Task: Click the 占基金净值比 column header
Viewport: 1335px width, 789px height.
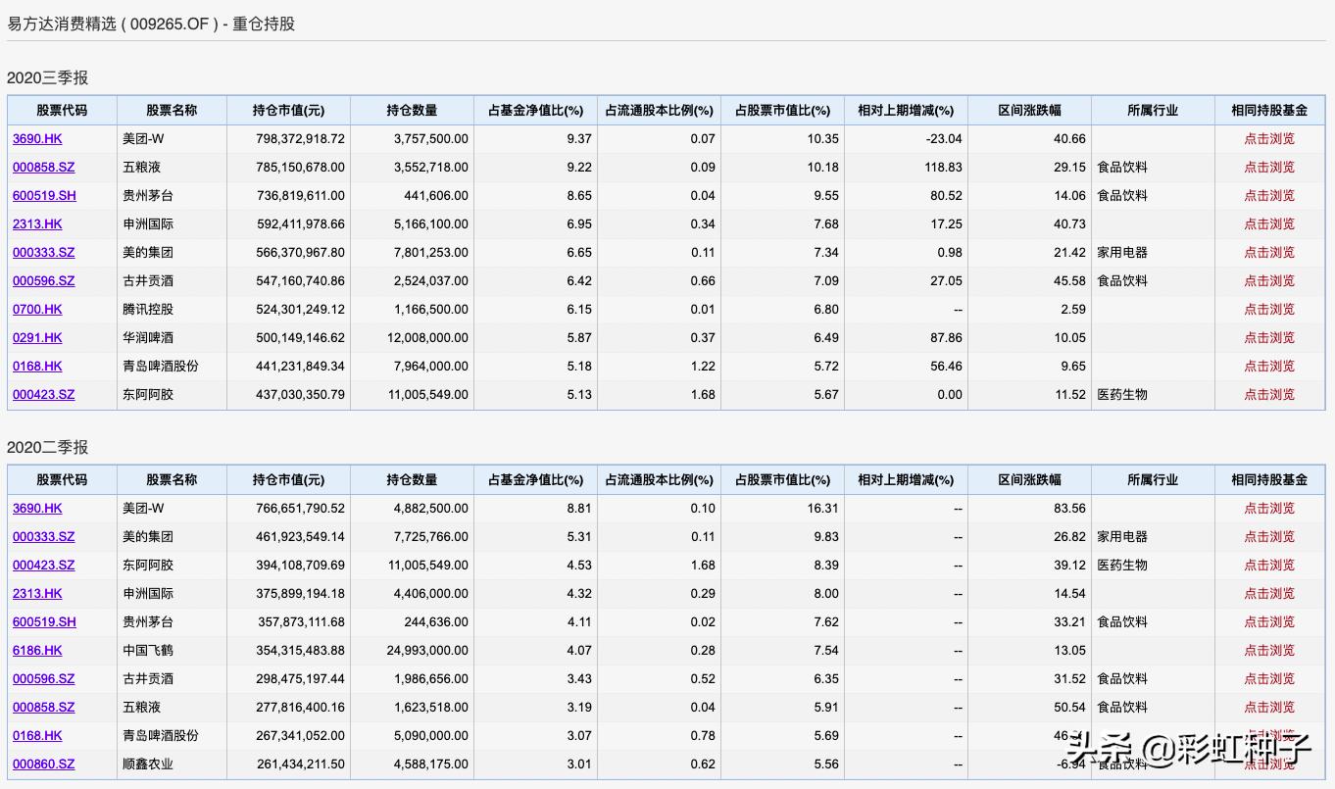Action: (x=536, y=110)
